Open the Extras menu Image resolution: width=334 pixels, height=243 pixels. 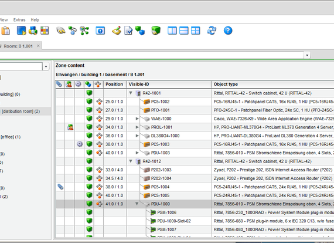19,20
